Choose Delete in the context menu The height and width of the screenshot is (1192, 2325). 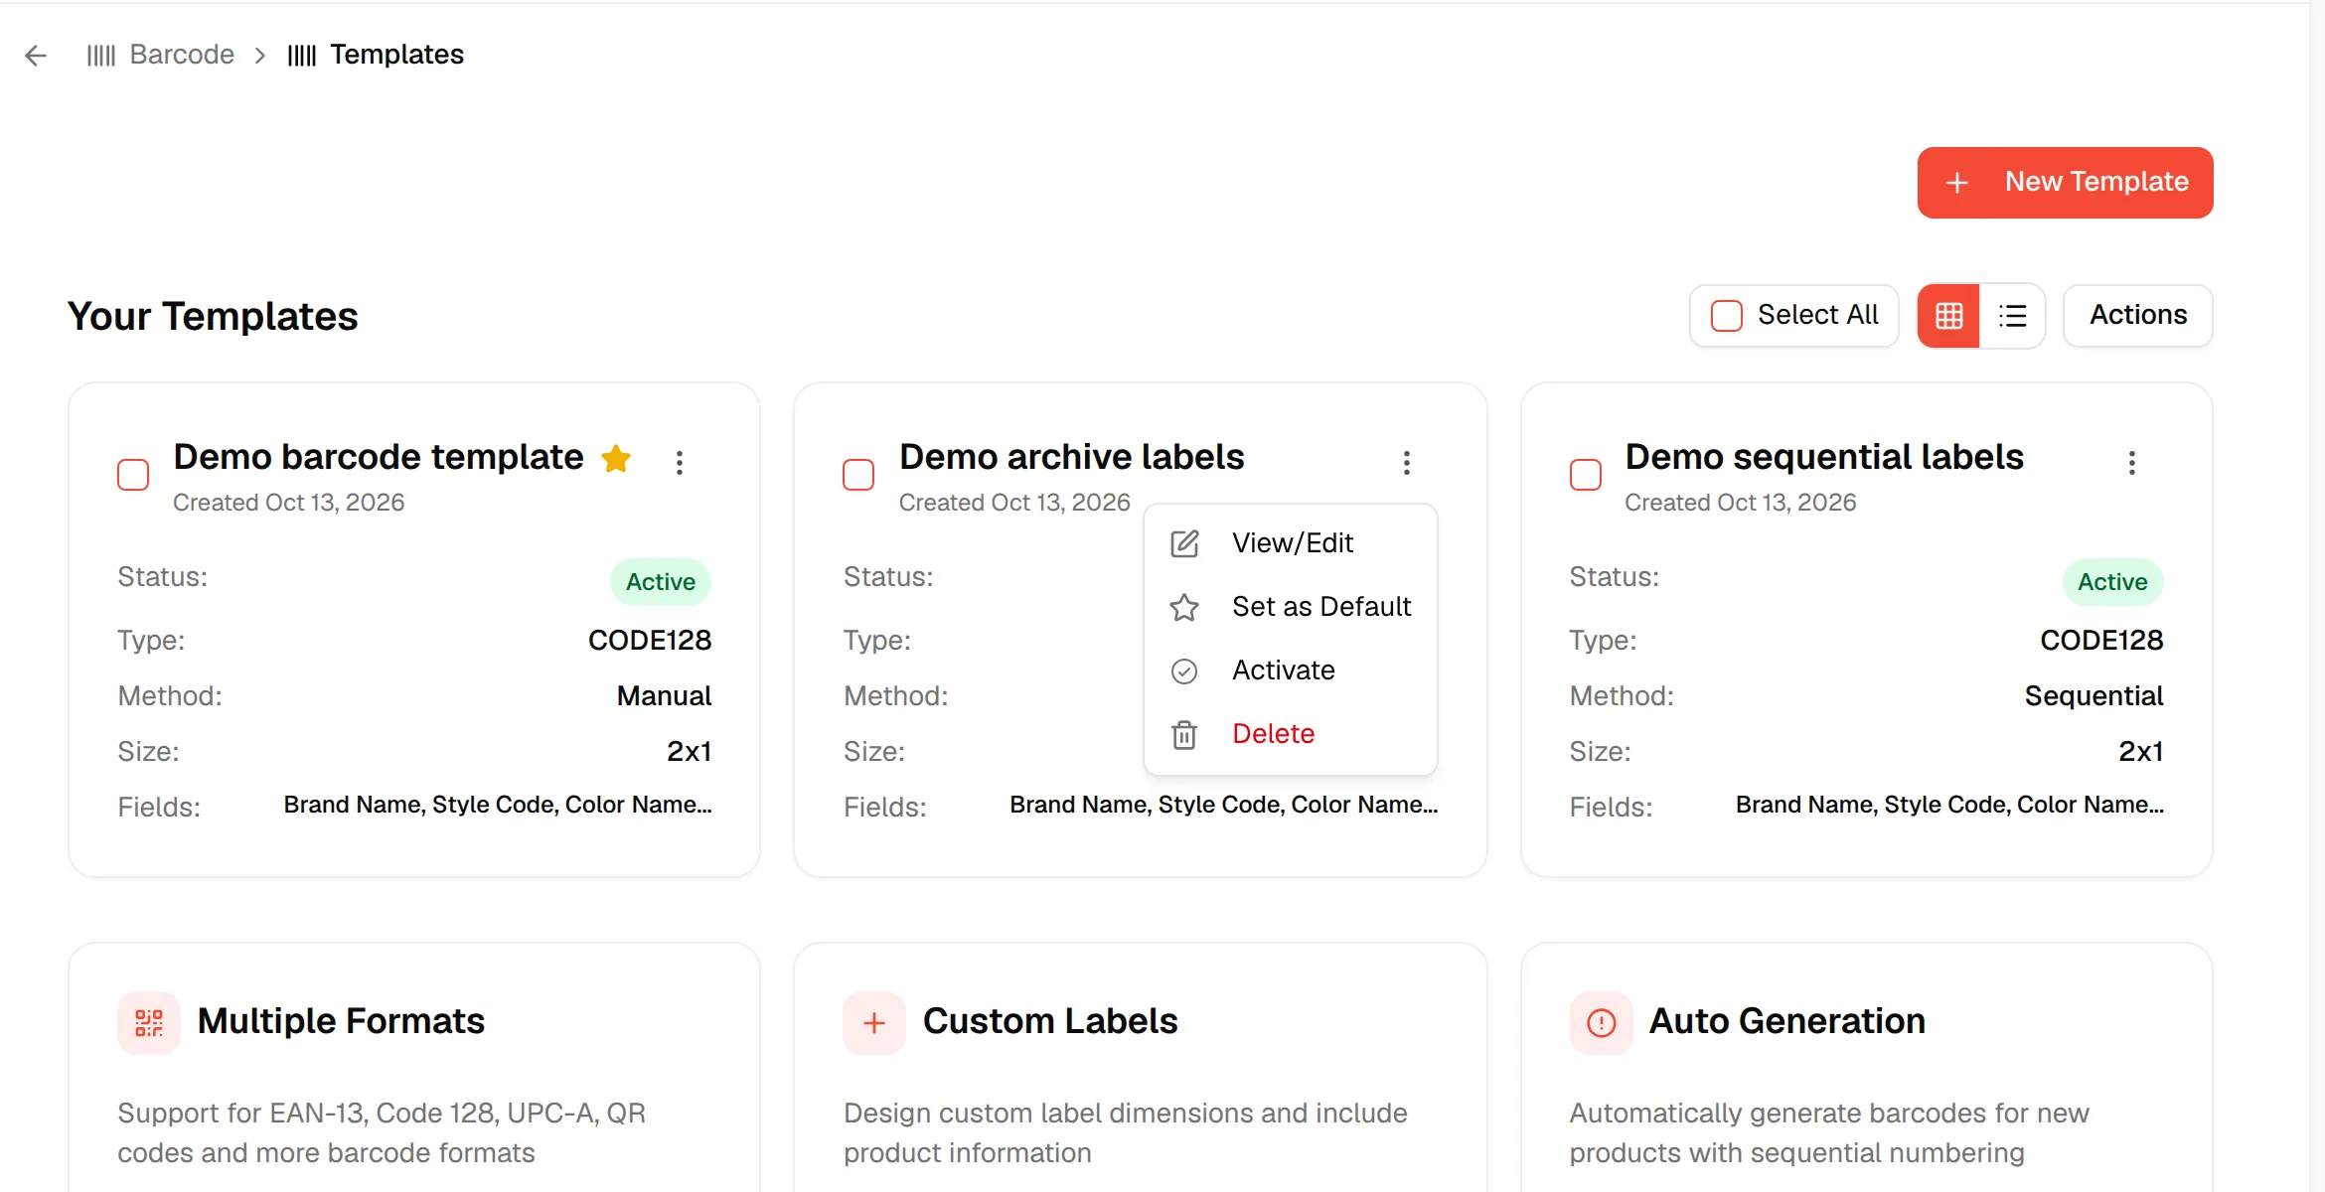(x=1291, y=734)
